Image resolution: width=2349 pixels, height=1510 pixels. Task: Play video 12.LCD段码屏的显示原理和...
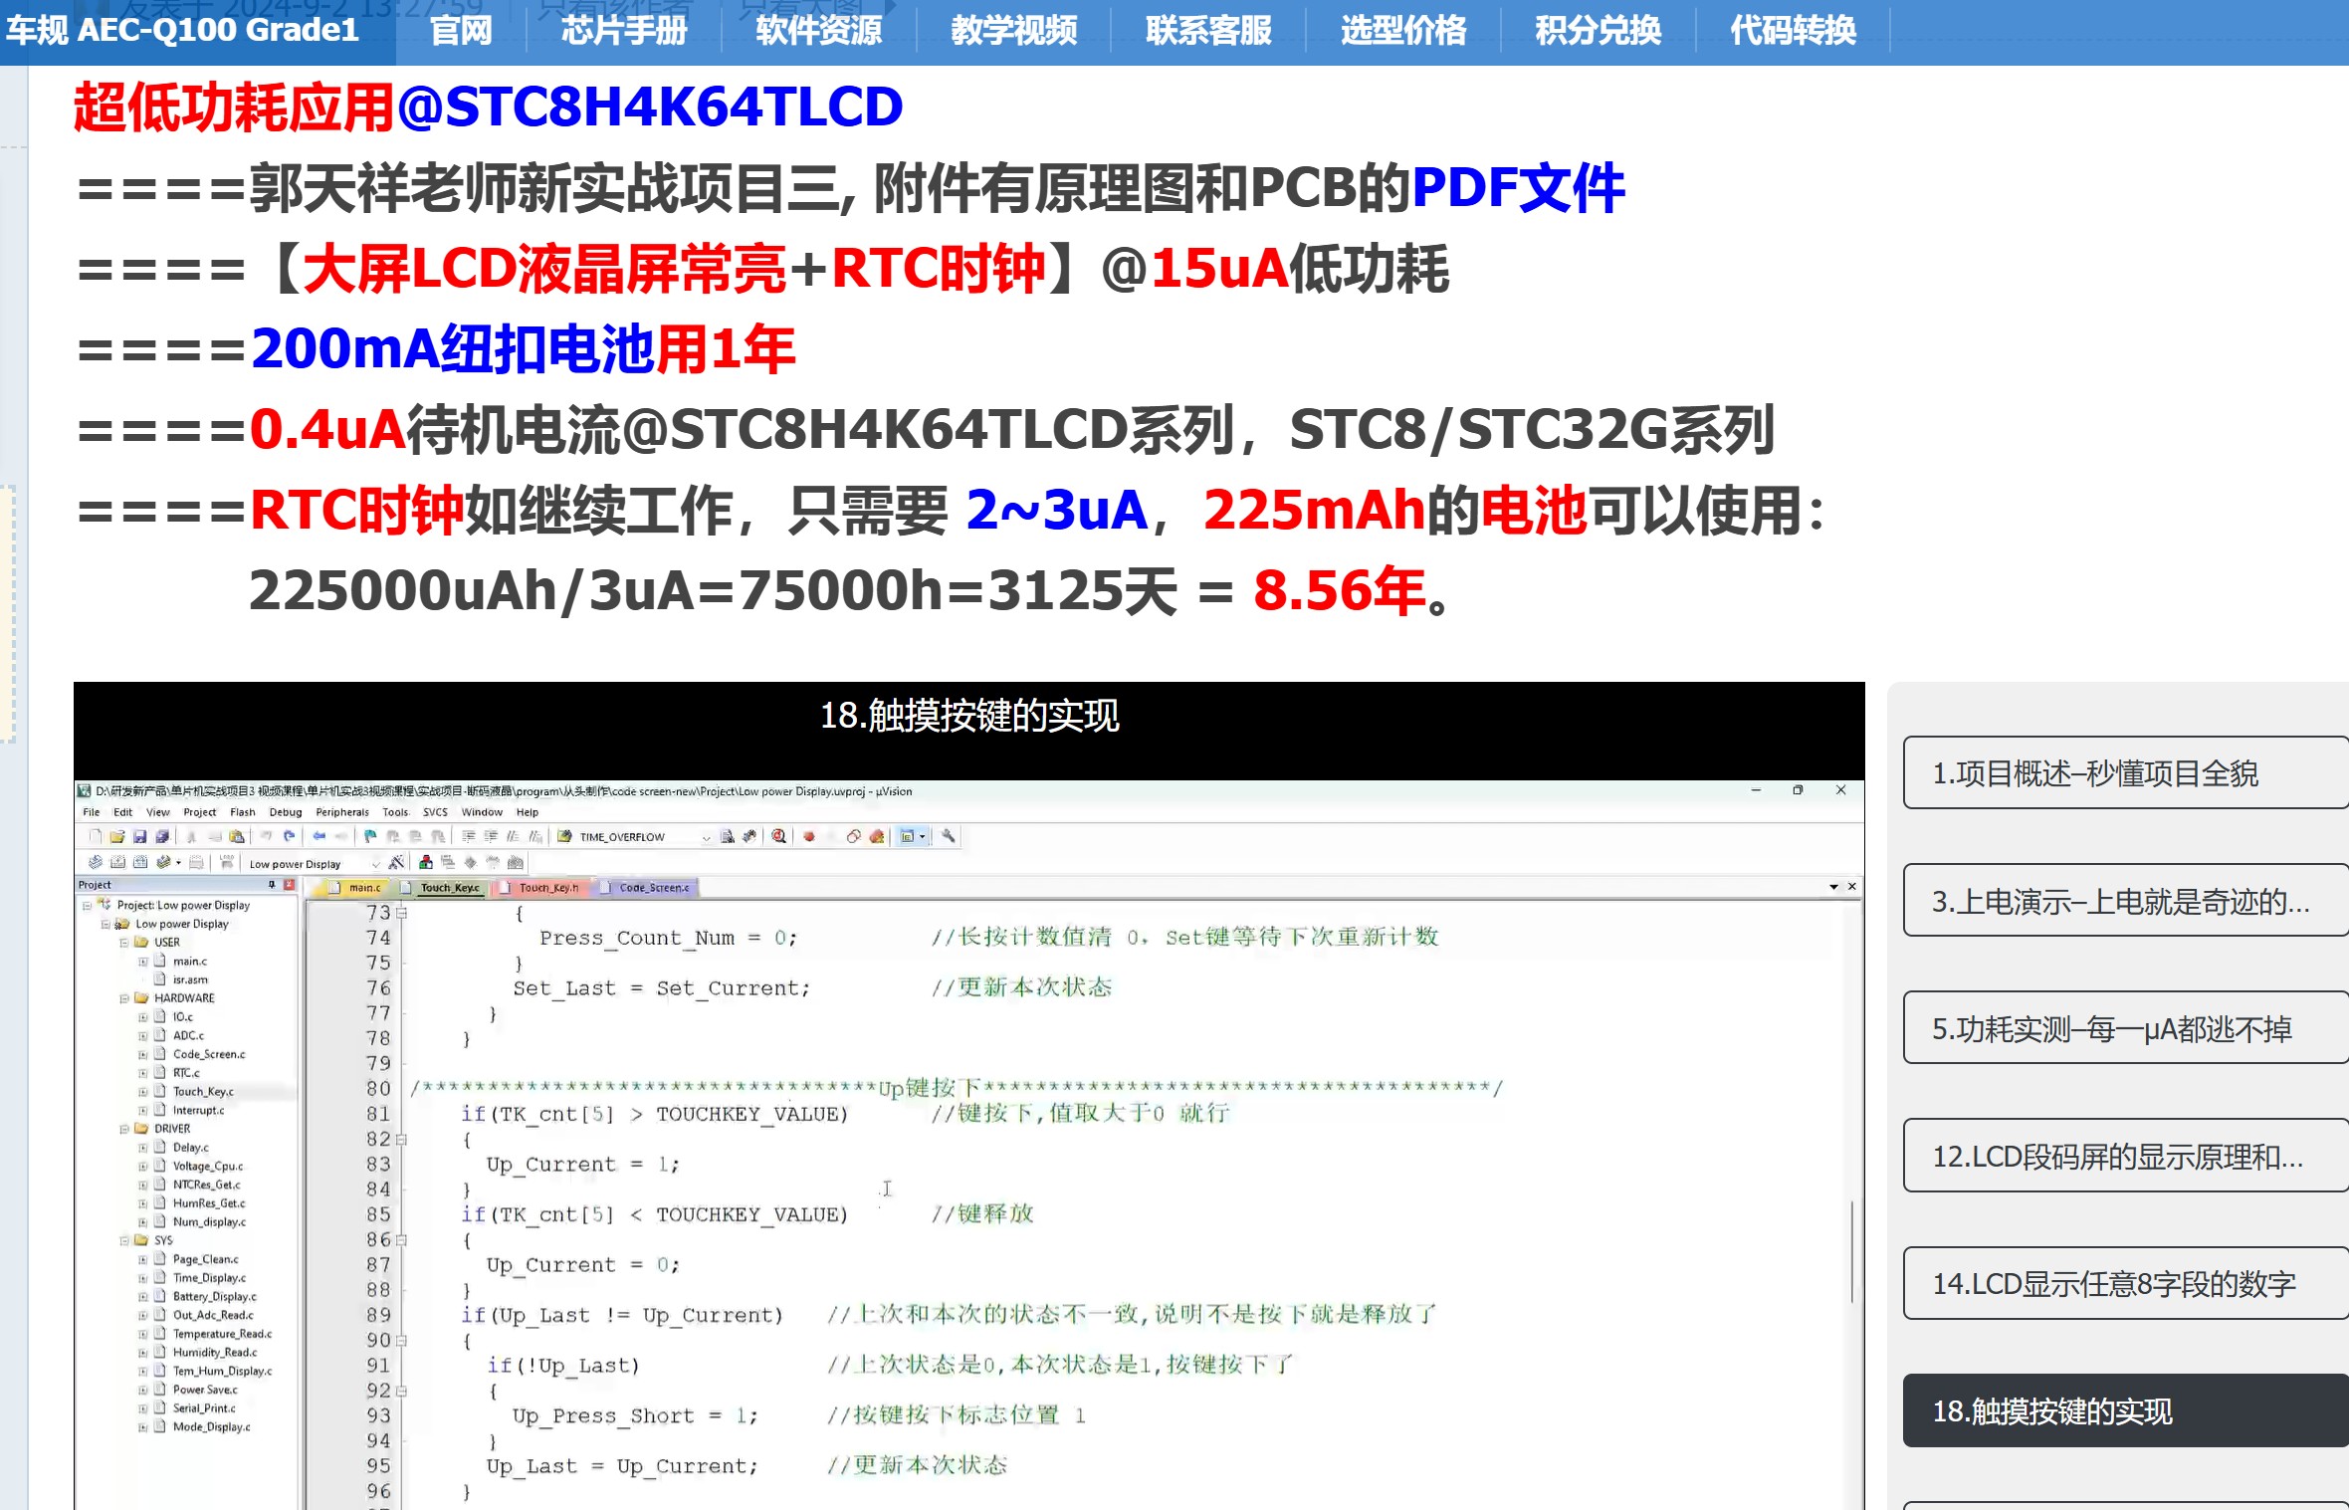click(2126, 1156)
